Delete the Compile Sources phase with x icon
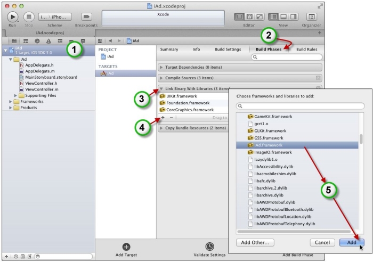 pos(318,78)
